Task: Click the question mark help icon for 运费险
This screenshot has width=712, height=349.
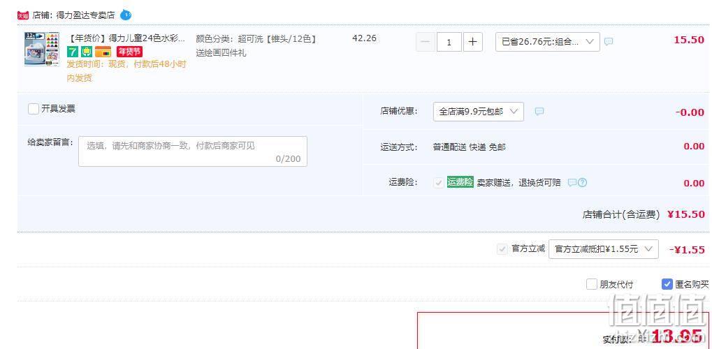Action: [582, 182]
